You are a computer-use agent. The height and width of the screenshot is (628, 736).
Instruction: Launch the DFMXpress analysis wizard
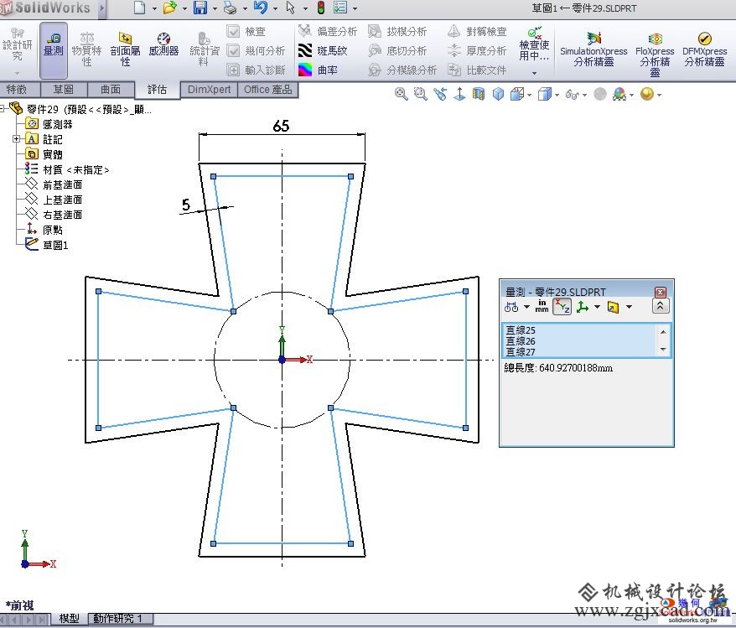(x=704, y=49)
